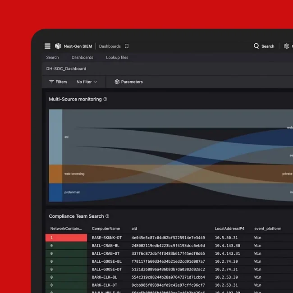Click the Next-Gen SIEM cube logo
This screenshot has width=293, height=293.
(x=58, y=46)
